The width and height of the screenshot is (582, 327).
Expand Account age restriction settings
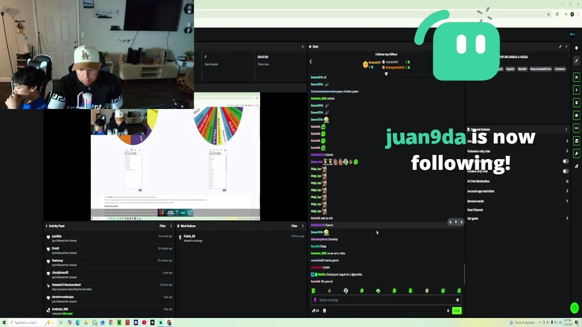pyautogui.click(x=567, y=191)
